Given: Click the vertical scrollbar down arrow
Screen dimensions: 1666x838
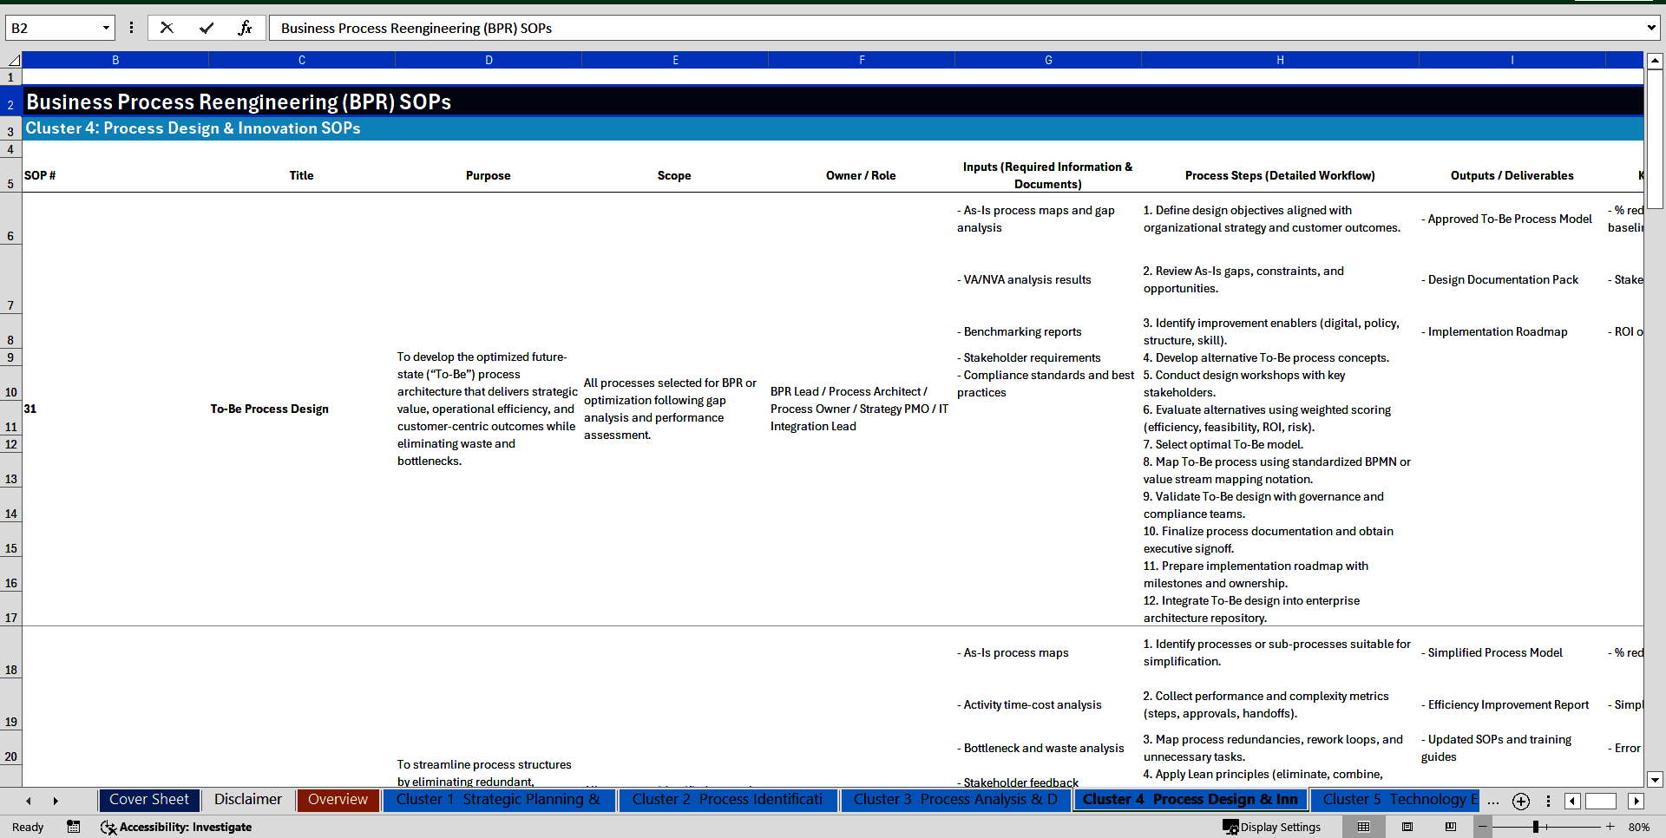Looking at the screenshot, I should (x=1656, y=778).
